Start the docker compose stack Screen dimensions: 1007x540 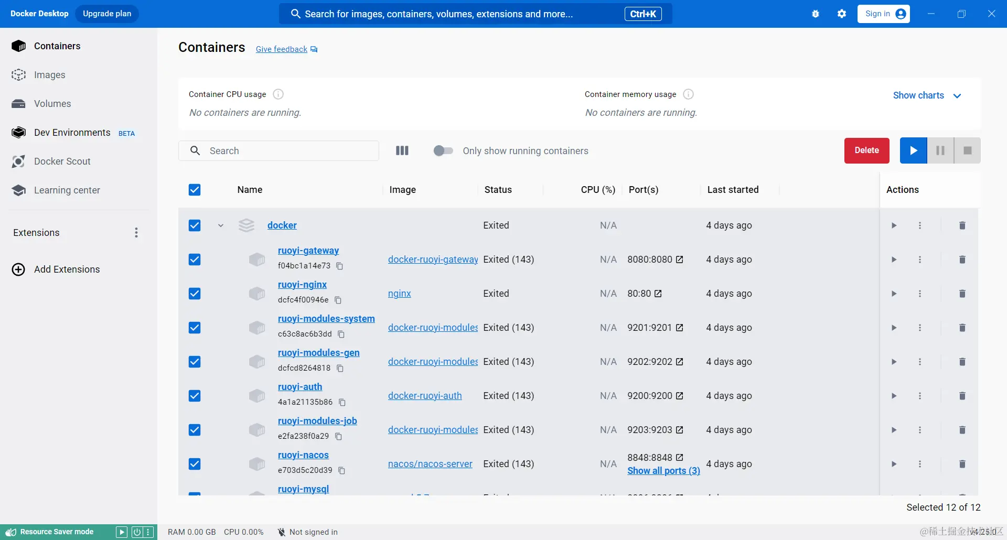tap(894, 225)
